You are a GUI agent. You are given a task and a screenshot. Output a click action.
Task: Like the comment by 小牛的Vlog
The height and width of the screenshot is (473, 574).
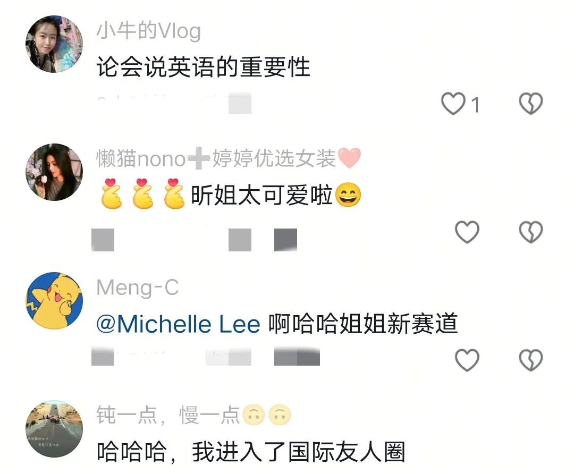pyautogui.click(x=453, y=104)
